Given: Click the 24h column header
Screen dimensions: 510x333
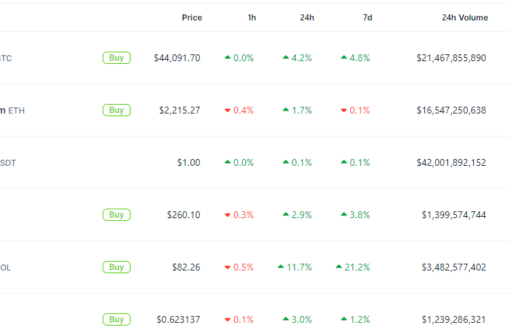Looking at the screenshot, I should tap(307, 18).
